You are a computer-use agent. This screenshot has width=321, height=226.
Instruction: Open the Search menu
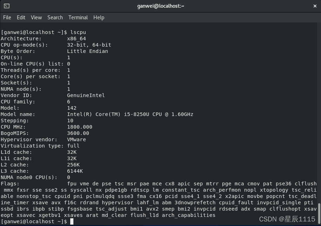click(x=55, y=18)
